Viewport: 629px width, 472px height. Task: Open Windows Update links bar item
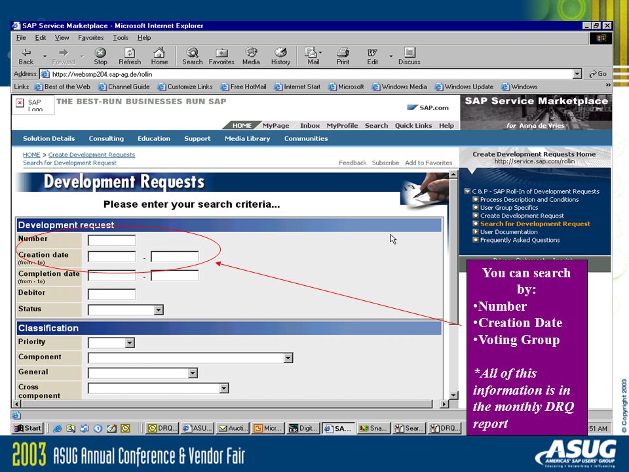[464, 87]
